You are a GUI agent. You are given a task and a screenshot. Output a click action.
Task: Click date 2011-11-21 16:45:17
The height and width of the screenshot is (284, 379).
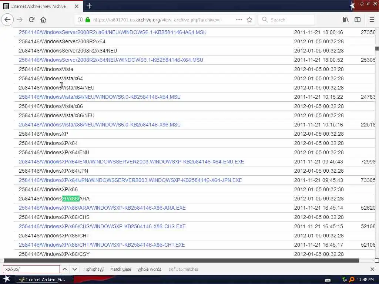[x=318, y=245]
